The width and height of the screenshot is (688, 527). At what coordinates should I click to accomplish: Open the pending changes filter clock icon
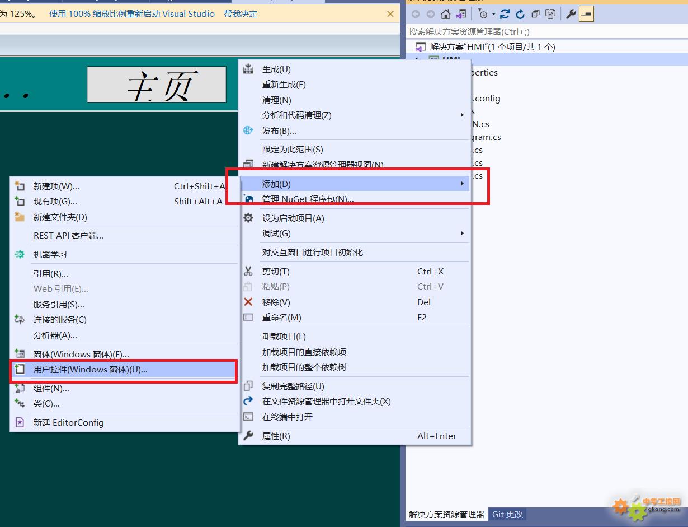(x=483, y=14)
